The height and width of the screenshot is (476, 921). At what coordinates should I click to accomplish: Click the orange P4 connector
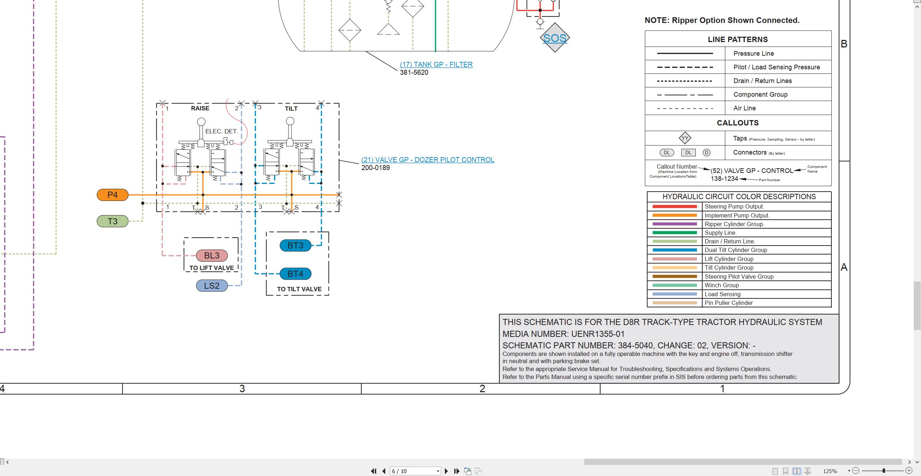click(x=113, y=195)
